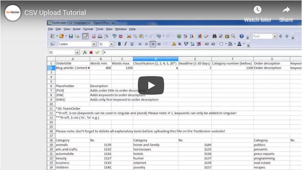Expand the Paste options arrow
Image resolution: width=302 pixels, height=170 pixels.
[146, 36]
